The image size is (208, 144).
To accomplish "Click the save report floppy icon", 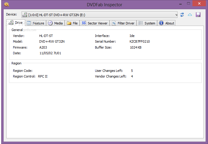I will (198, 15).
